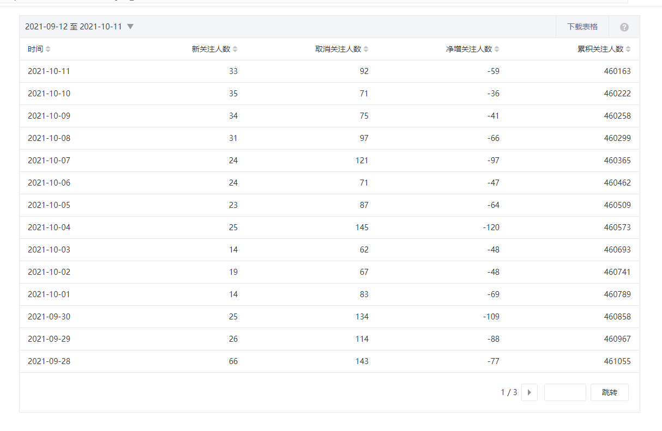The height and width of the screenshot is (431, 662).
Task: Expand the date range dropdown triangle
Action: pos(130,27)
